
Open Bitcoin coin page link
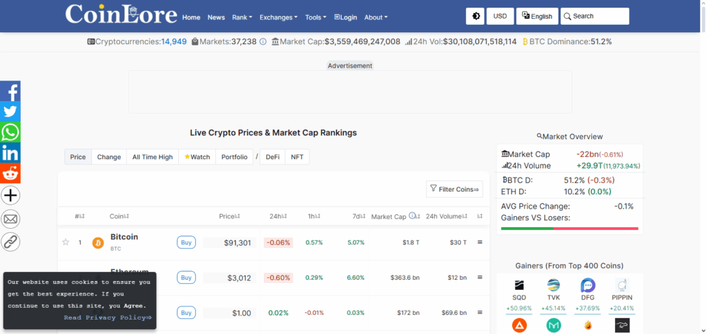[124, 237]
